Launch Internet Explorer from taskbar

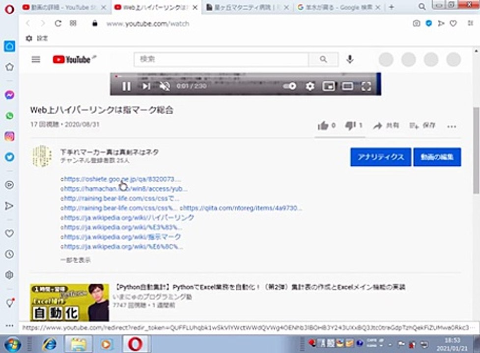point(49,344)
